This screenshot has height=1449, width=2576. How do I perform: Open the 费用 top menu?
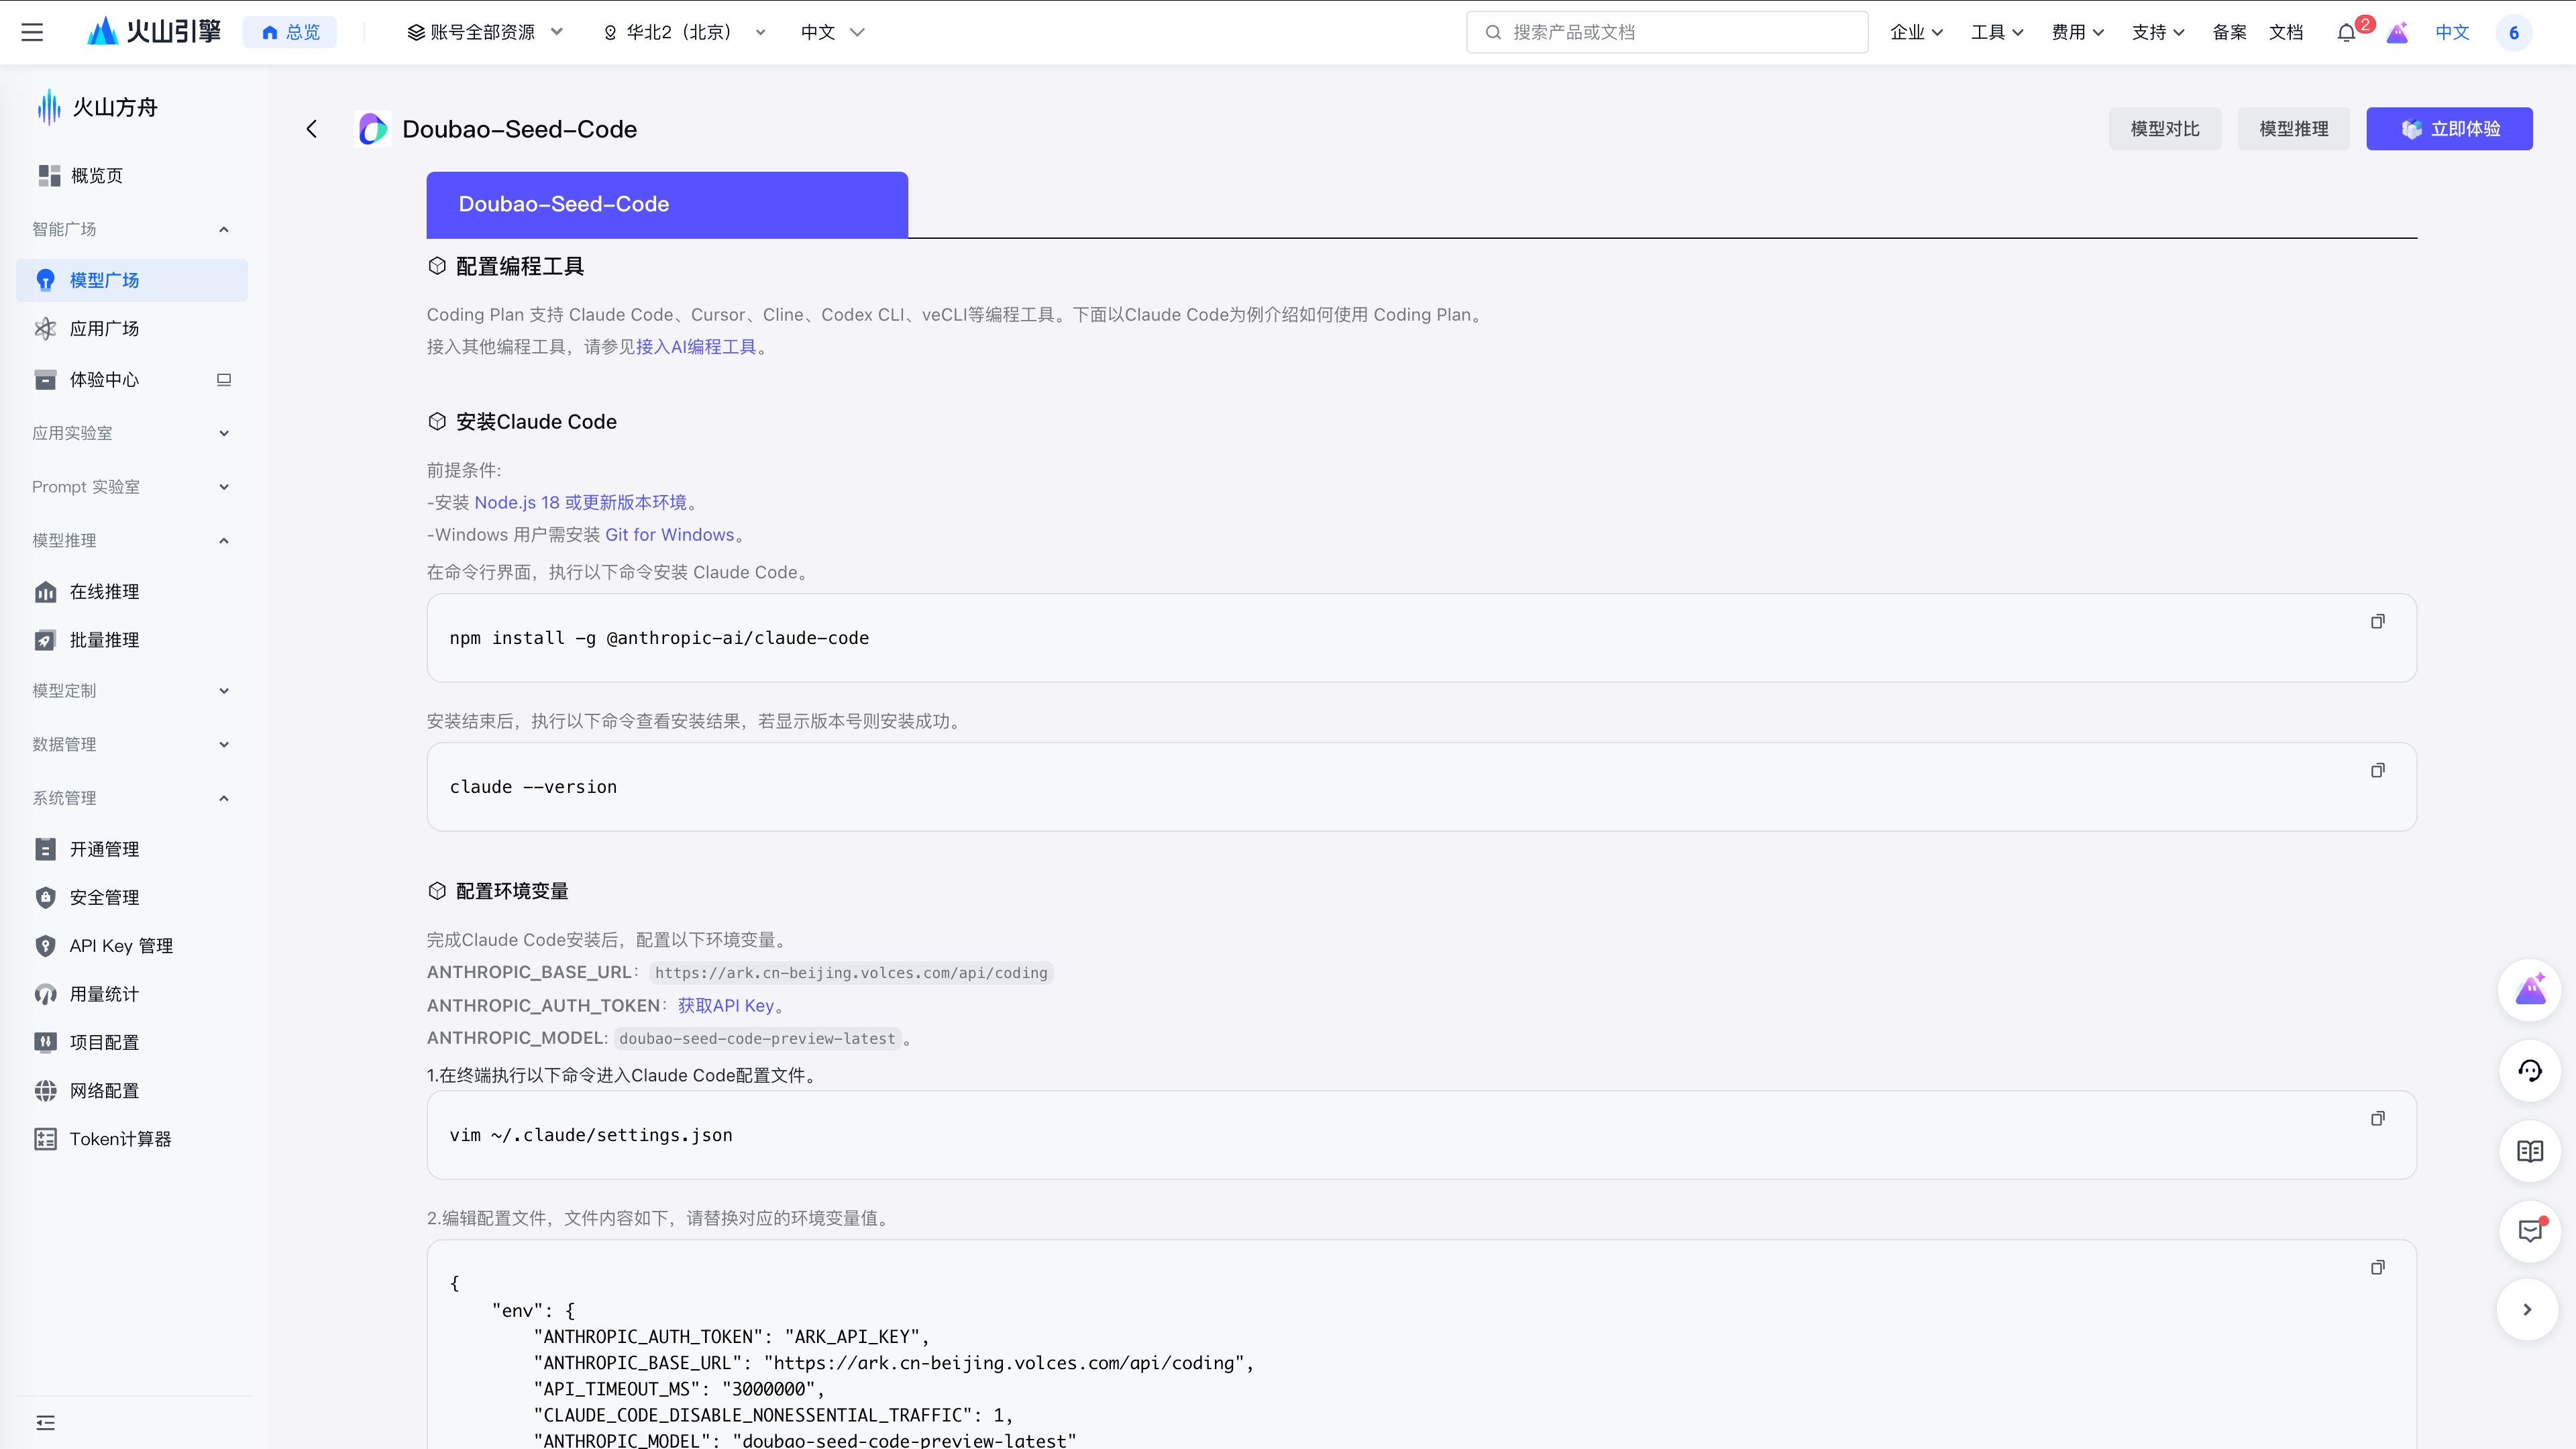tap(2077, 32)
